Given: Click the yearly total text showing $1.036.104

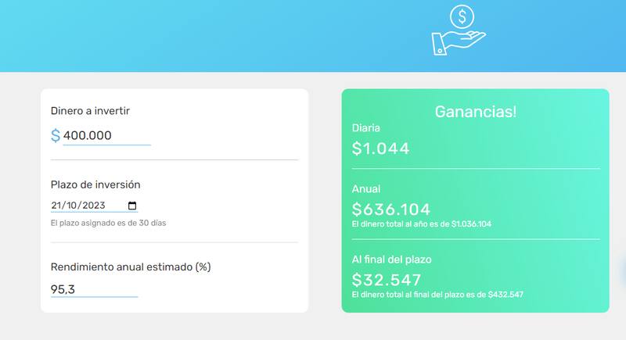Looking at the screenshot, I should click(x=421, y=224).
